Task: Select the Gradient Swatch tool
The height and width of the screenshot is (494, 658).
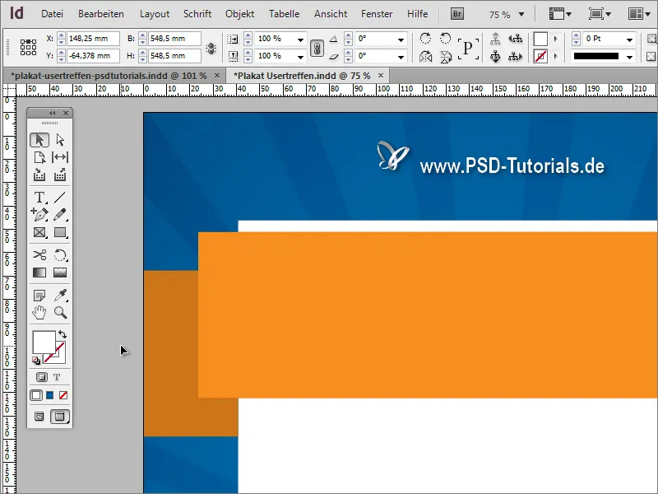Action: tap(39, 273)
